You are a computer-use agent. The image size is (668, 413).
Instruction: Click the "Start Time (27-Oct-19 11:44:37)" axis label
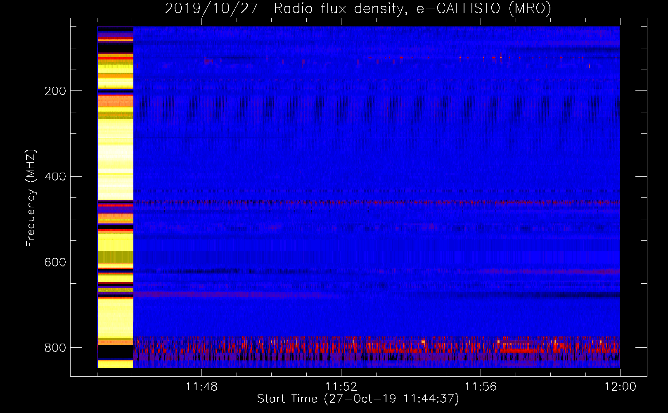pos(358,399)
